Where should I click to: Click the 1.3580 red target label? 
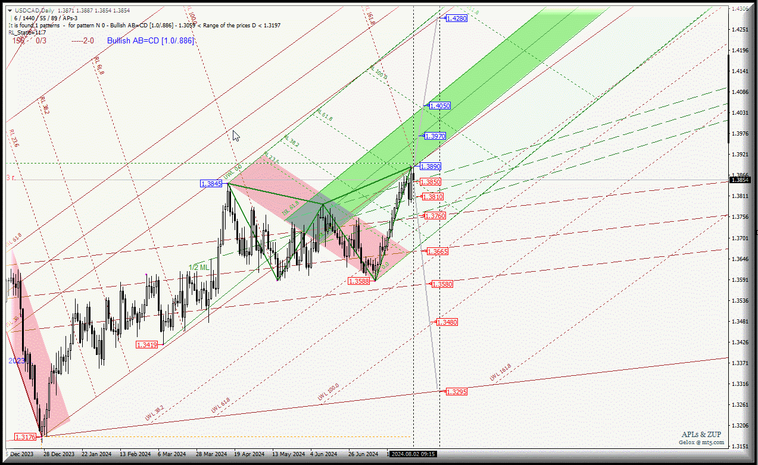(x=442, y=284)
